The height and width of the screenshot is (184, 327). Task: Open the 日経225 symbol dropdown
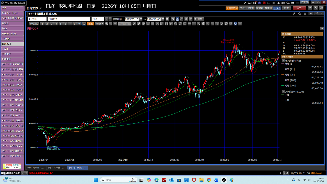click(69, 19)
